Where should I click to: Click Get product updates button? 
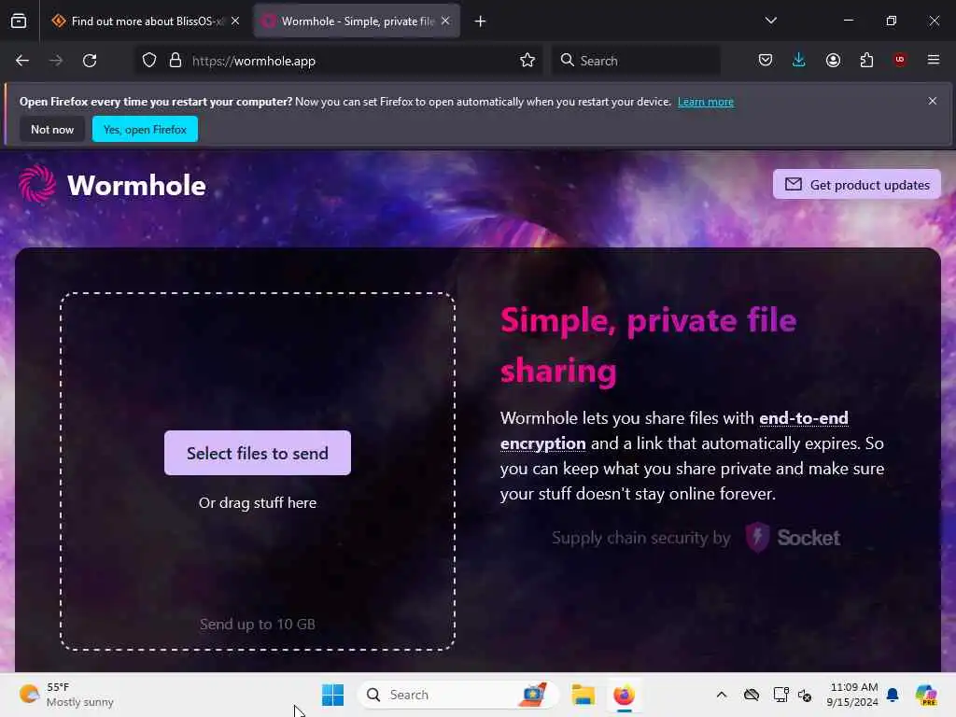click(857, 184)
